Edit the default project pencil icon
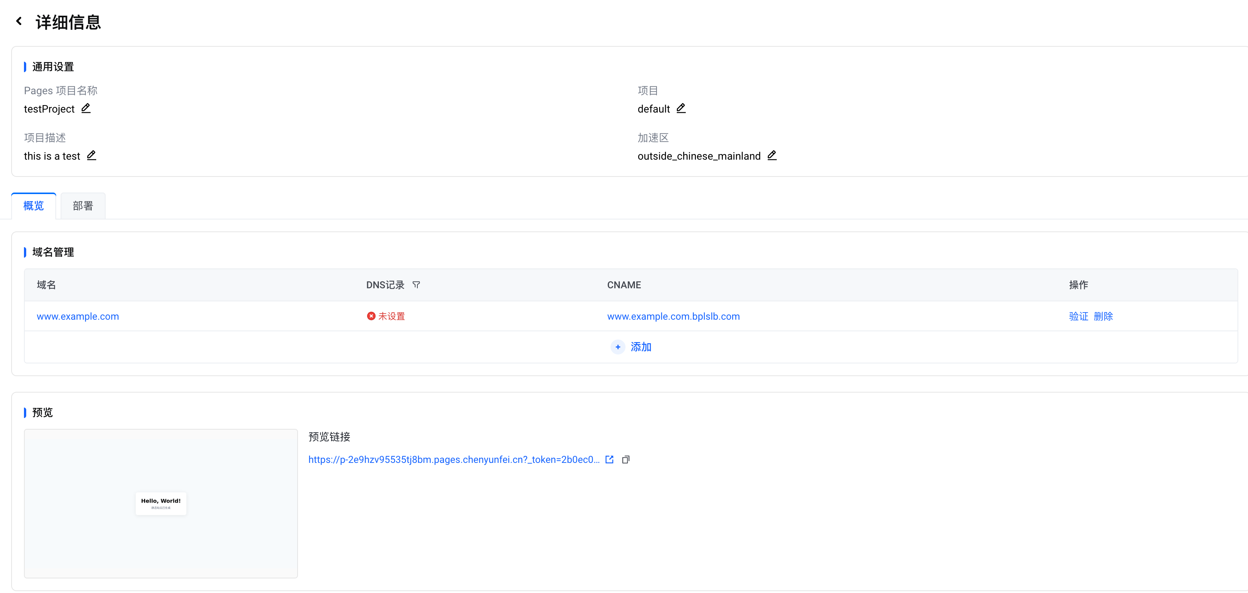The width and height of the screenshot is (1248, 593). pos(681,108)
